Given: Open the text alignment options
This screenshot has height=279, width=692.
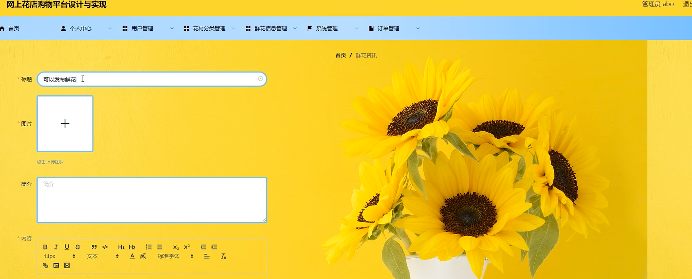Looking at the screenshot, I should click(206, 256).
